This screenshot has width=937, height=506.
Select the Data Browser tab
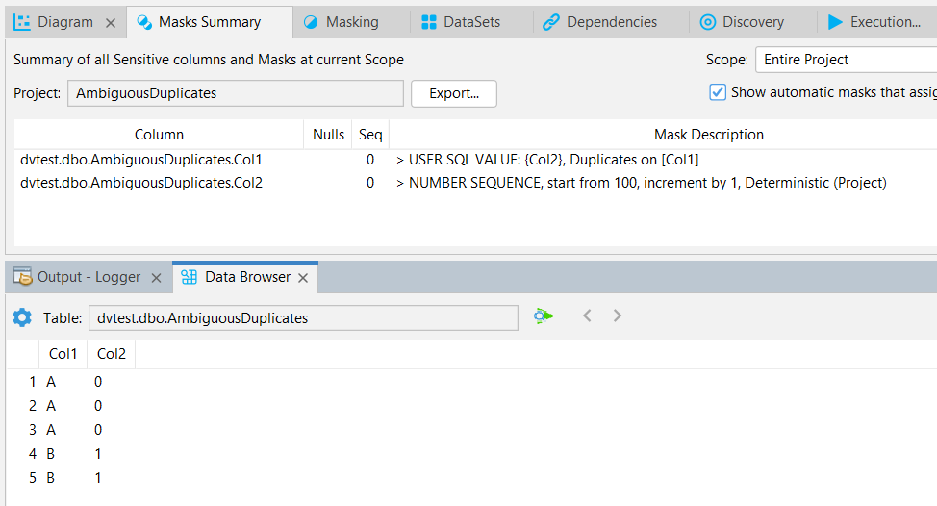click(x=247, y=277)
